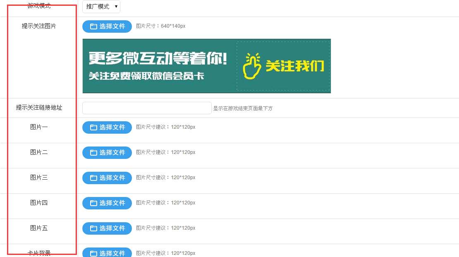Click the 更多微互动等着你 banner headline text
This screenshot has height=257, width=459.
158,58
